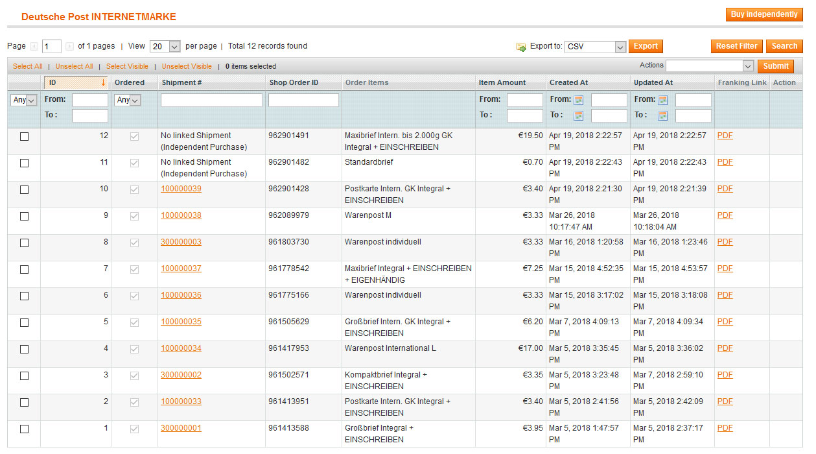Click the previous page arrow icon
The height and width of the screenshot is (454, 816).
[x=34, y=47]
